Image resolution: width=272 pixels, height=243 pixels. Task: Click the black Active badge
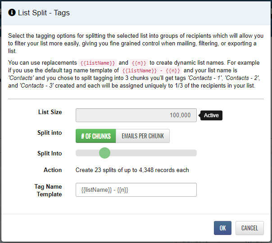(x=211, y=115)
